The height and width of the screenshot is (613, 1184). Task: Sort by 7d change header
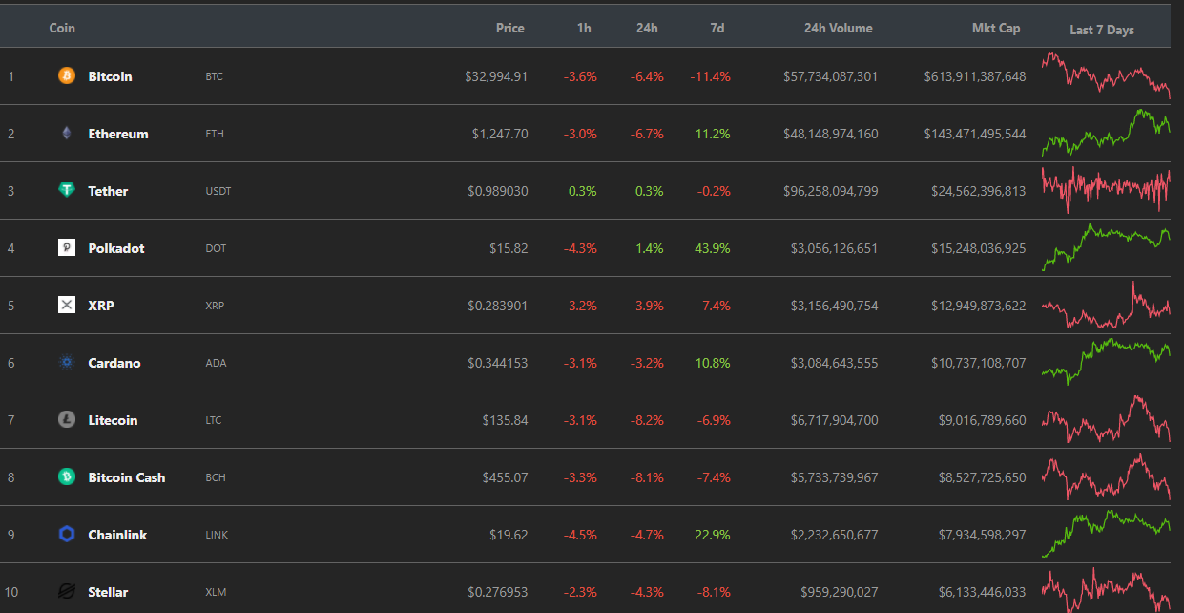point(717,29)
